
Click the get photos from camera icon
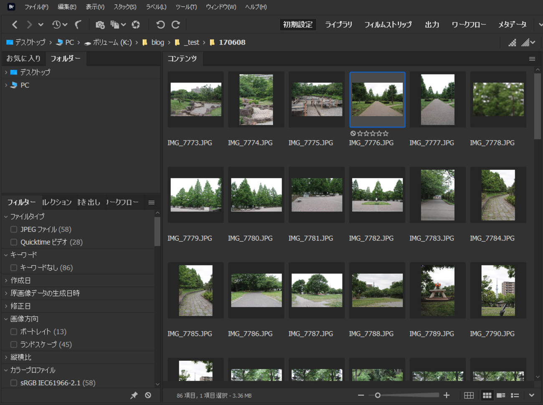(x=100, y=25)
